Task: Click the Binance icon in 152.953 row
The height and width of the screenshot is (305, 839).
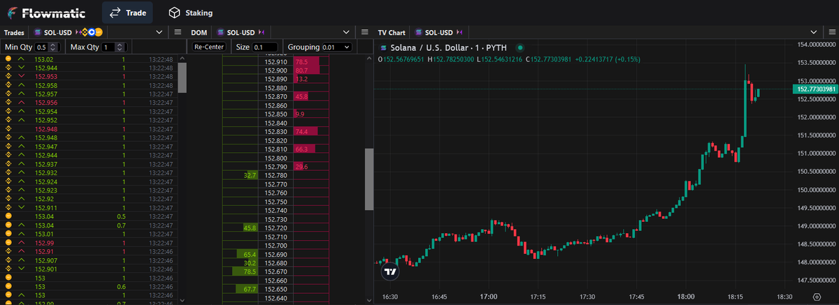Action: coord(8,76)
